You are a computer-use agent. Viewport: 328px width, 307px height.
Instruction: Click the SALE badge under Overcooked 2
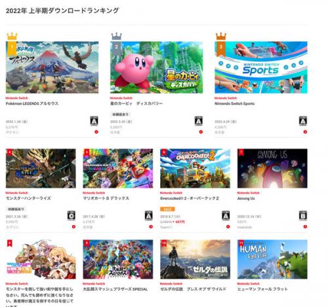(x=167, y=209)
